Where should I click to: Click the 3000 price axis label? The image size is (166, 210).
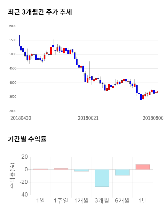(x=13, y=111)
